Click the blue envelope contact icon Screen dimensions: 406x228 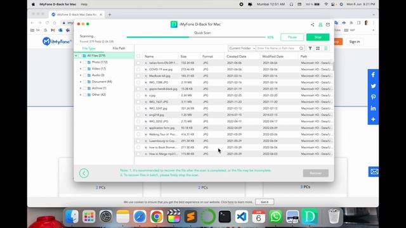[374, 172]
